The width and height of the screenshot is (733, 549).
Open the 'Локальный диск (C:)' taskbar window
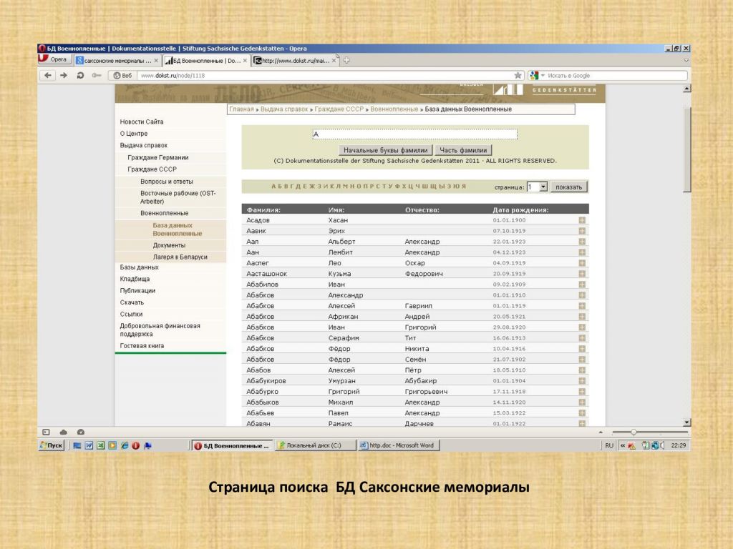(315, 445)
